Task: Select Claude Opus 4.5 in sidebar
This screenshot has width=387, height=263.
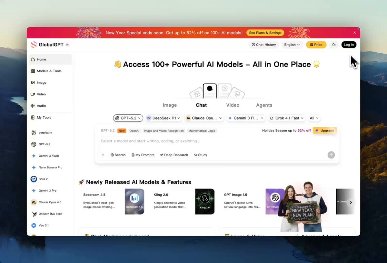Action: click(50, 202)
